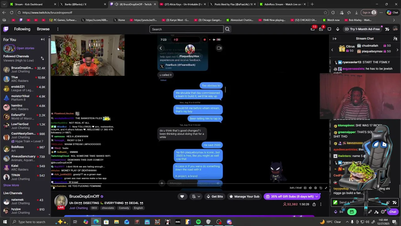This screenshot has height=226, width=401.
Task: Click the Twitch search magnifier button
Action: pyautogui.click(x=227, y=29)
